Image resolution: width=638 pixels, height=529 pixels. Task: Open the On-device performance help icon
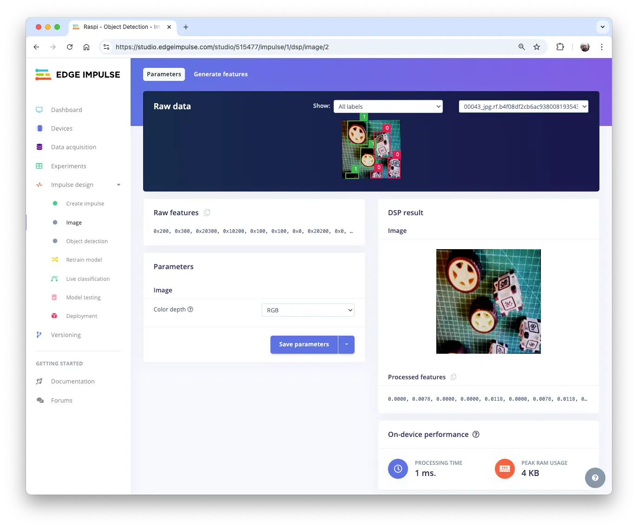click(476, 434)
